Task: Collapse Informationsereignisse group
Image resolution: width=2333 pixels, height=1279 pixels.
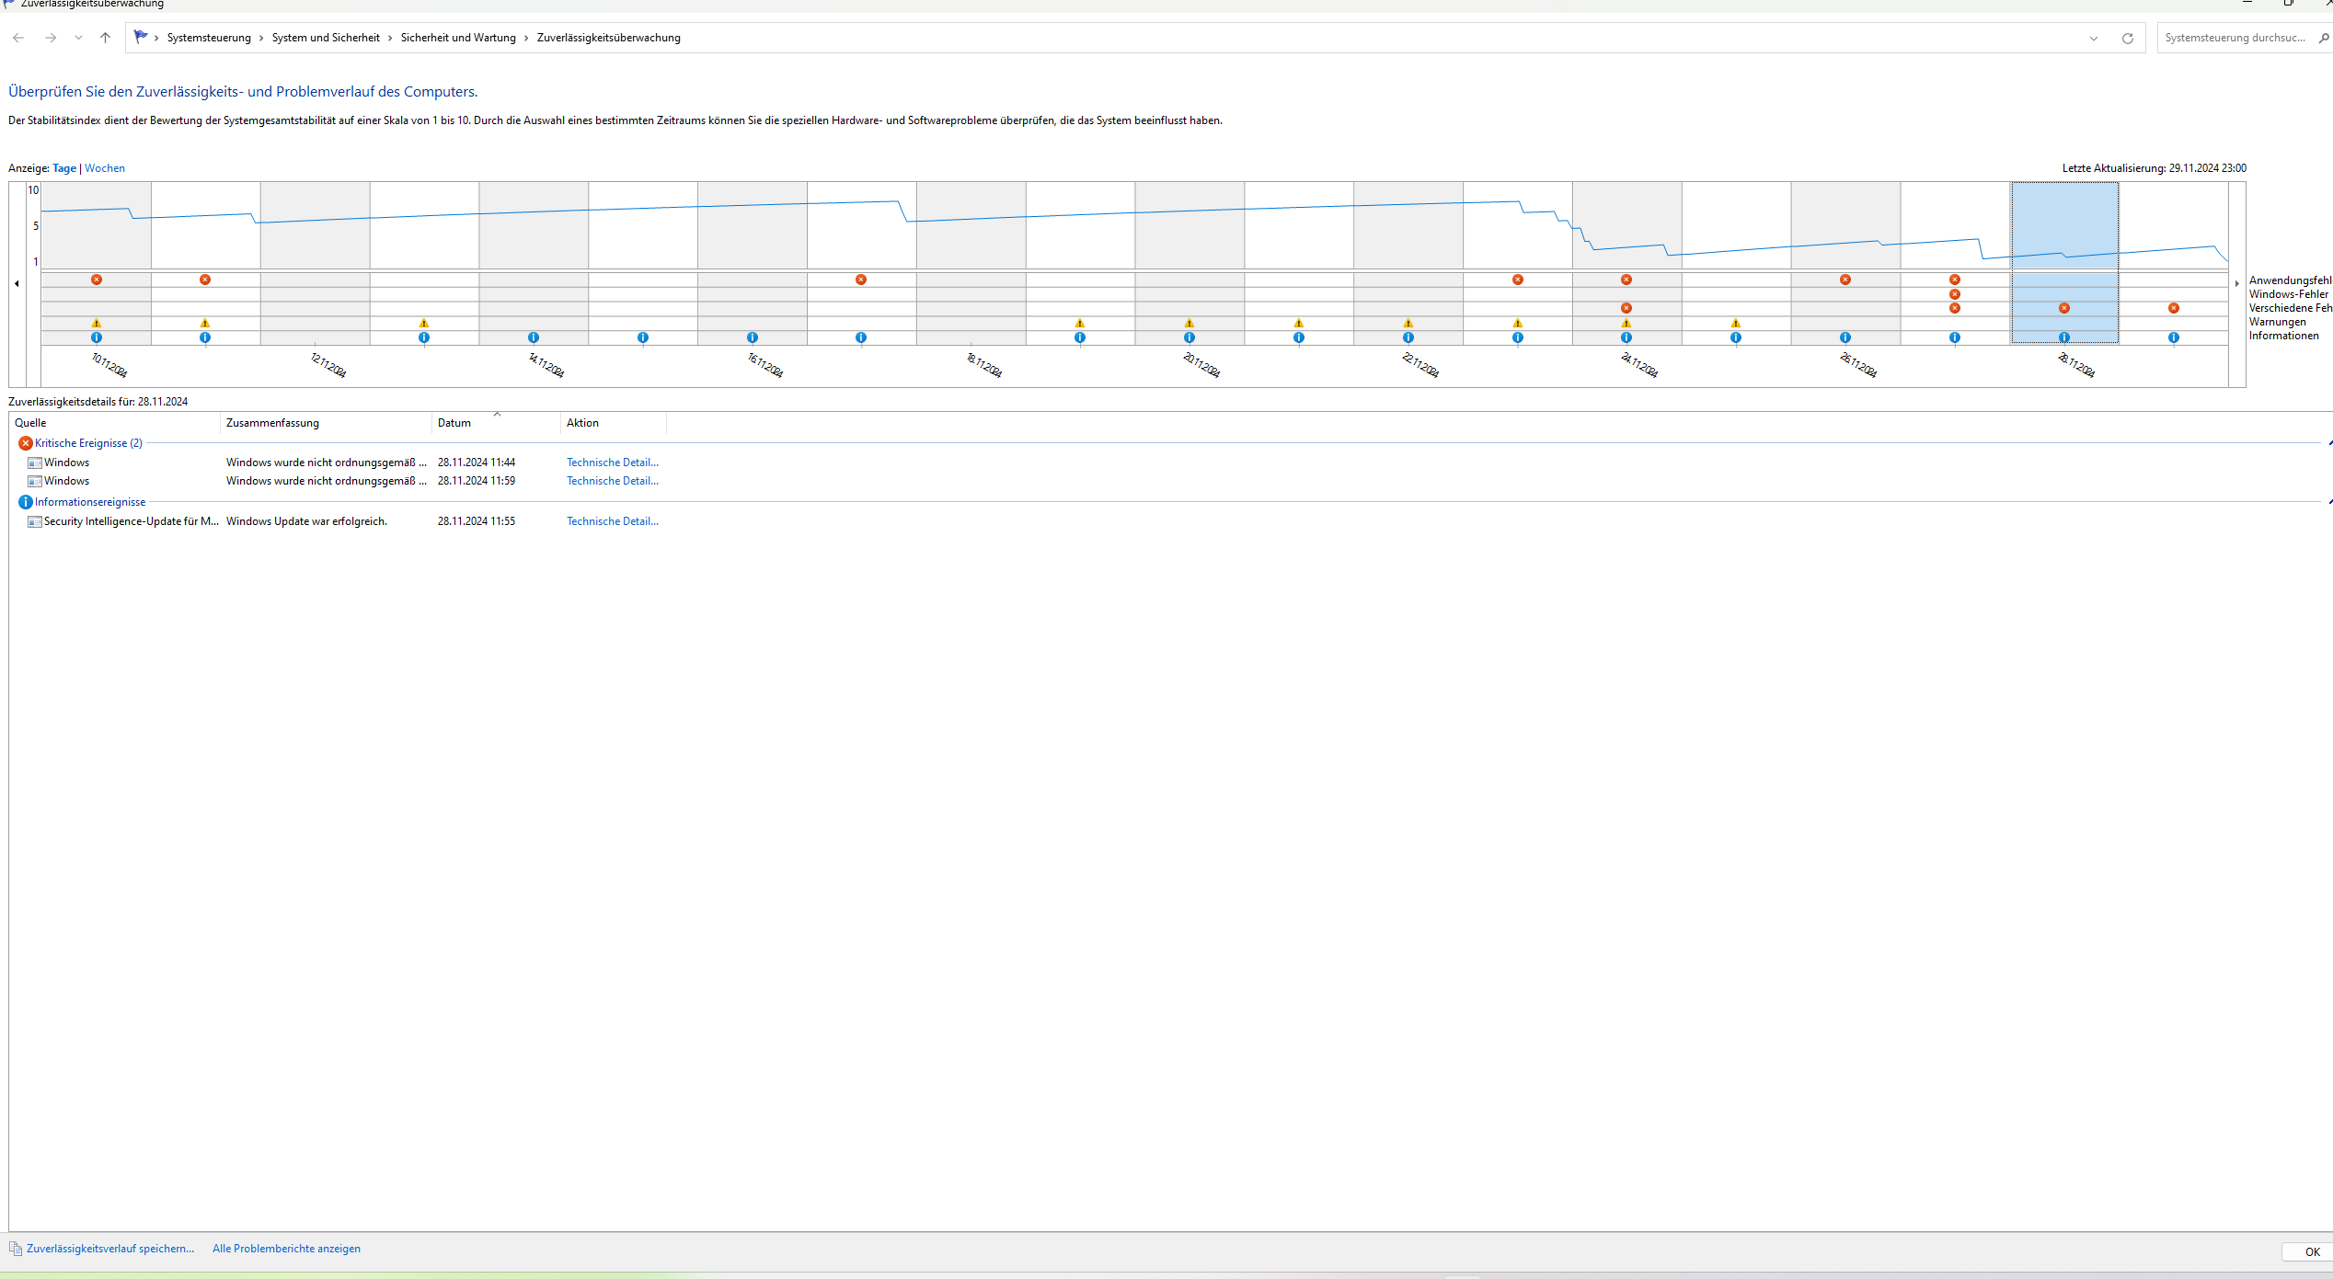Action: (2328, 502)
